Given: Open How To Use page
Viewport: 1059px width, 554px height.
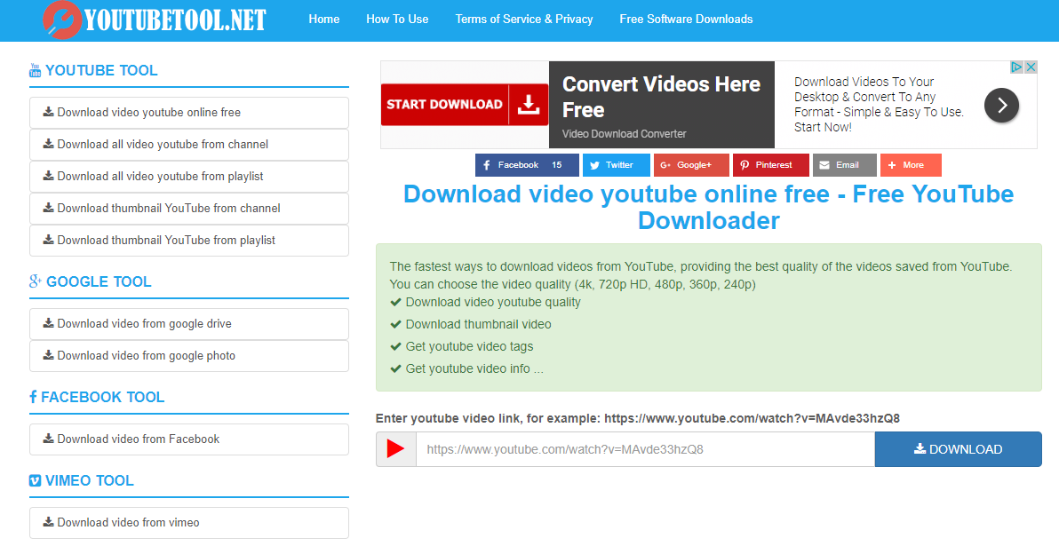Looking at the screenshot, I should pyautogui.click(x=397, y=19).
